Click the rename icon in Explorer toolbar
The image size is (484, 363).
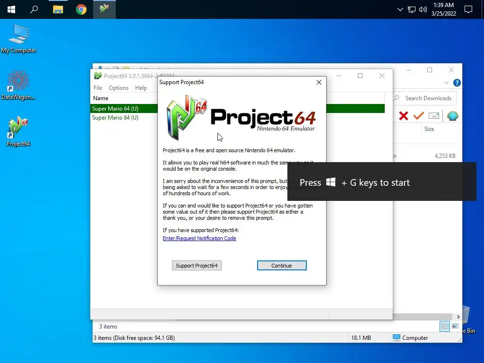(434, 116)
